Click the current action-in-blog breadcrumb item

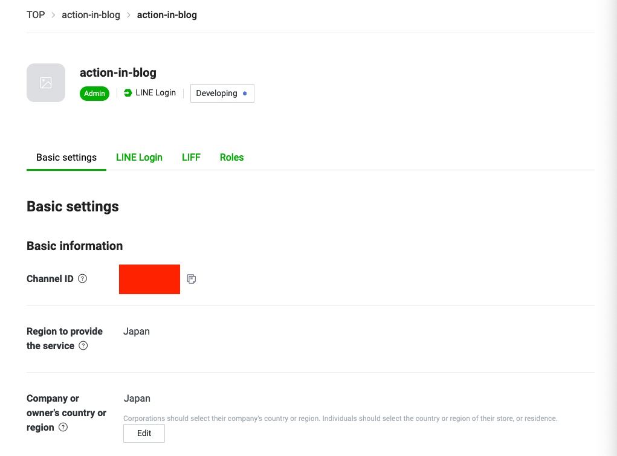pos(167,15)
